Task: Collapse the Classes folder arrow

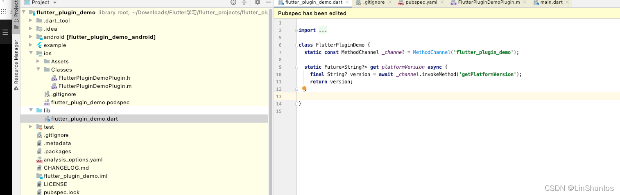Action: pos(38,69)
